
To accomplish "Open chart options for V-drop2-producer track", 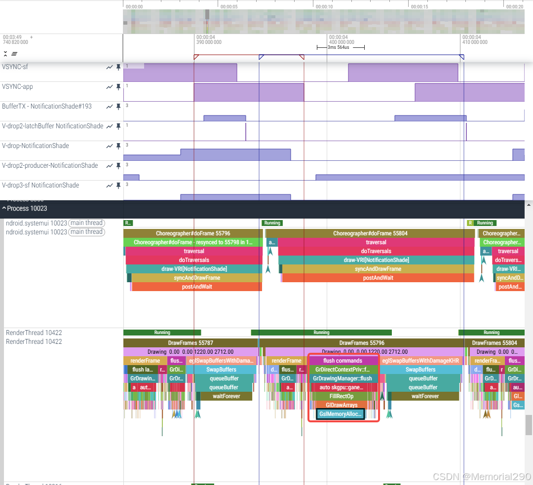I will click(x=110, y=166).
